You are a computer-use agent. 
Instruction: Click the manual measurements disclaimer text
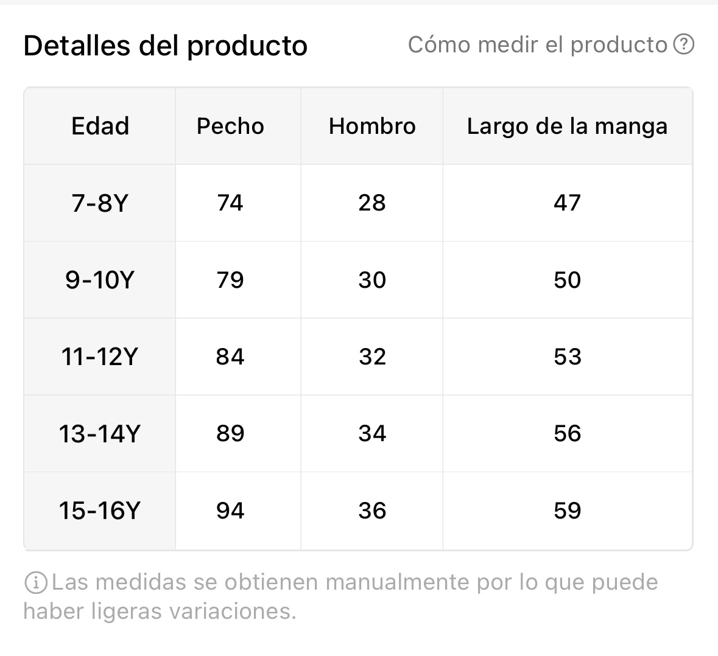341,596
